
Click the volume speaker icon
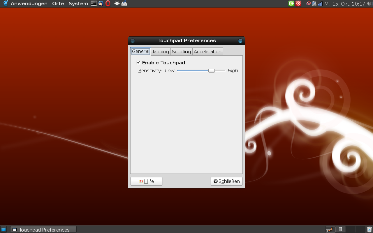coord(369,3)
